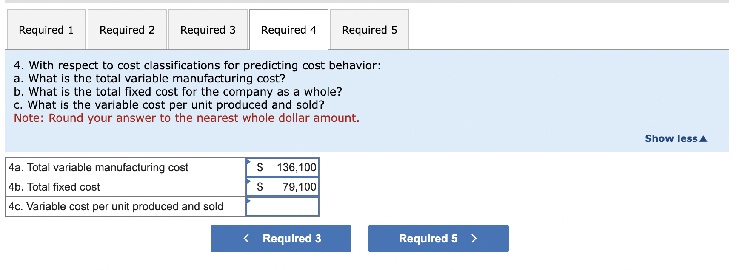Click the blue flag icon on the 4c answer field
This screenshot has height=270, width=742.
click(248, 201)
